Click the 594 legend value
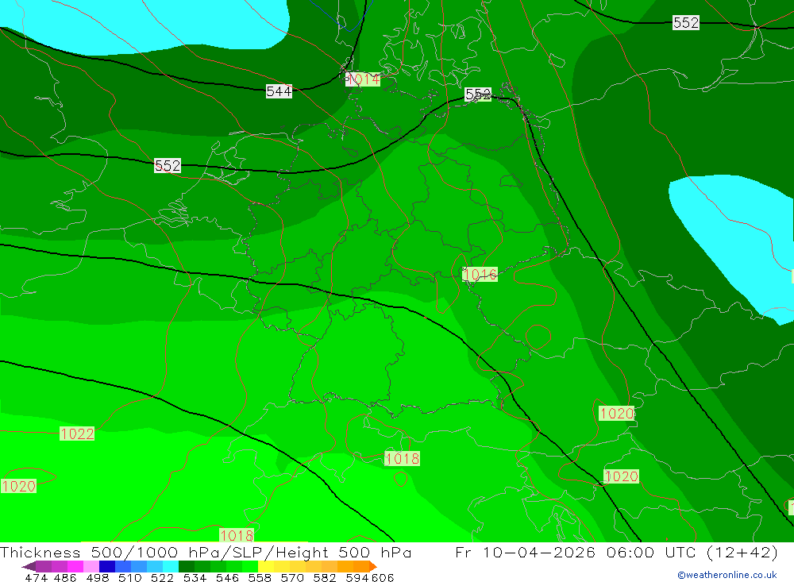The width and height of the screenshot is (794, 582). [x=357, y=577]
